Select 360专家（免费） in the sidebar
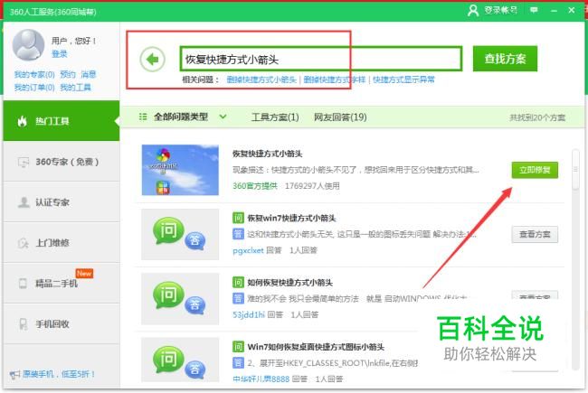Screen dimensions: 588x393 click(62, 162)
